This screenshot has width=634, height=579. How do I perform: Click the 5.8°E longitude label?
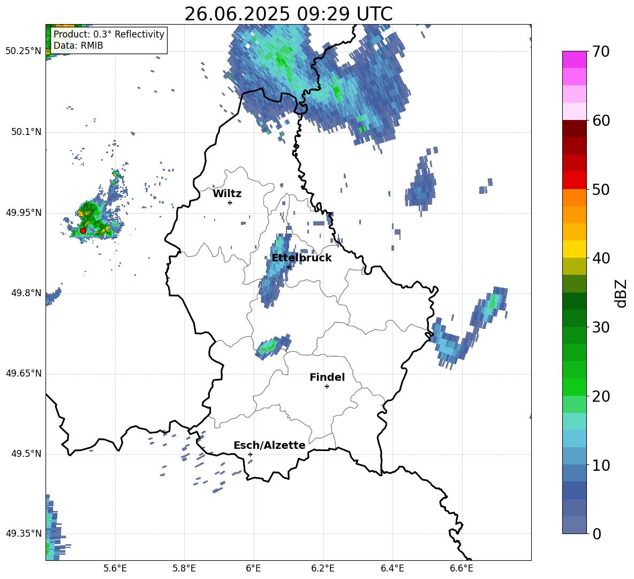[x=184, y=568]
